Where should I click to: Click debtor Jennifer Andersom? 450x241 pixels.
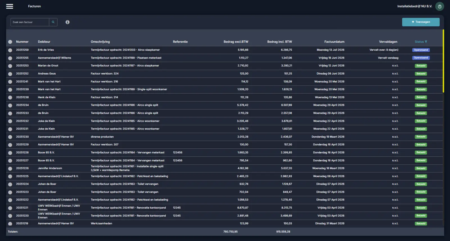(50, 168)
